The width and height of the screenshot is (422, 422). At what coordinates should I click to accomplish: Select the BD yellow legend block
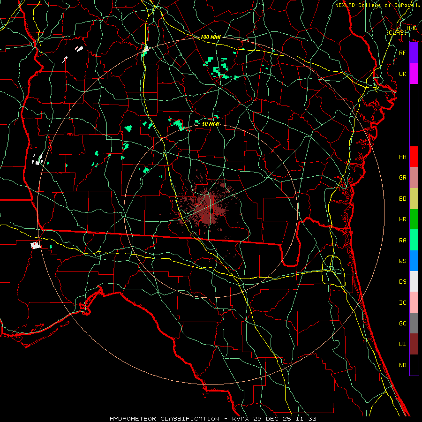[x=414, y=198]
